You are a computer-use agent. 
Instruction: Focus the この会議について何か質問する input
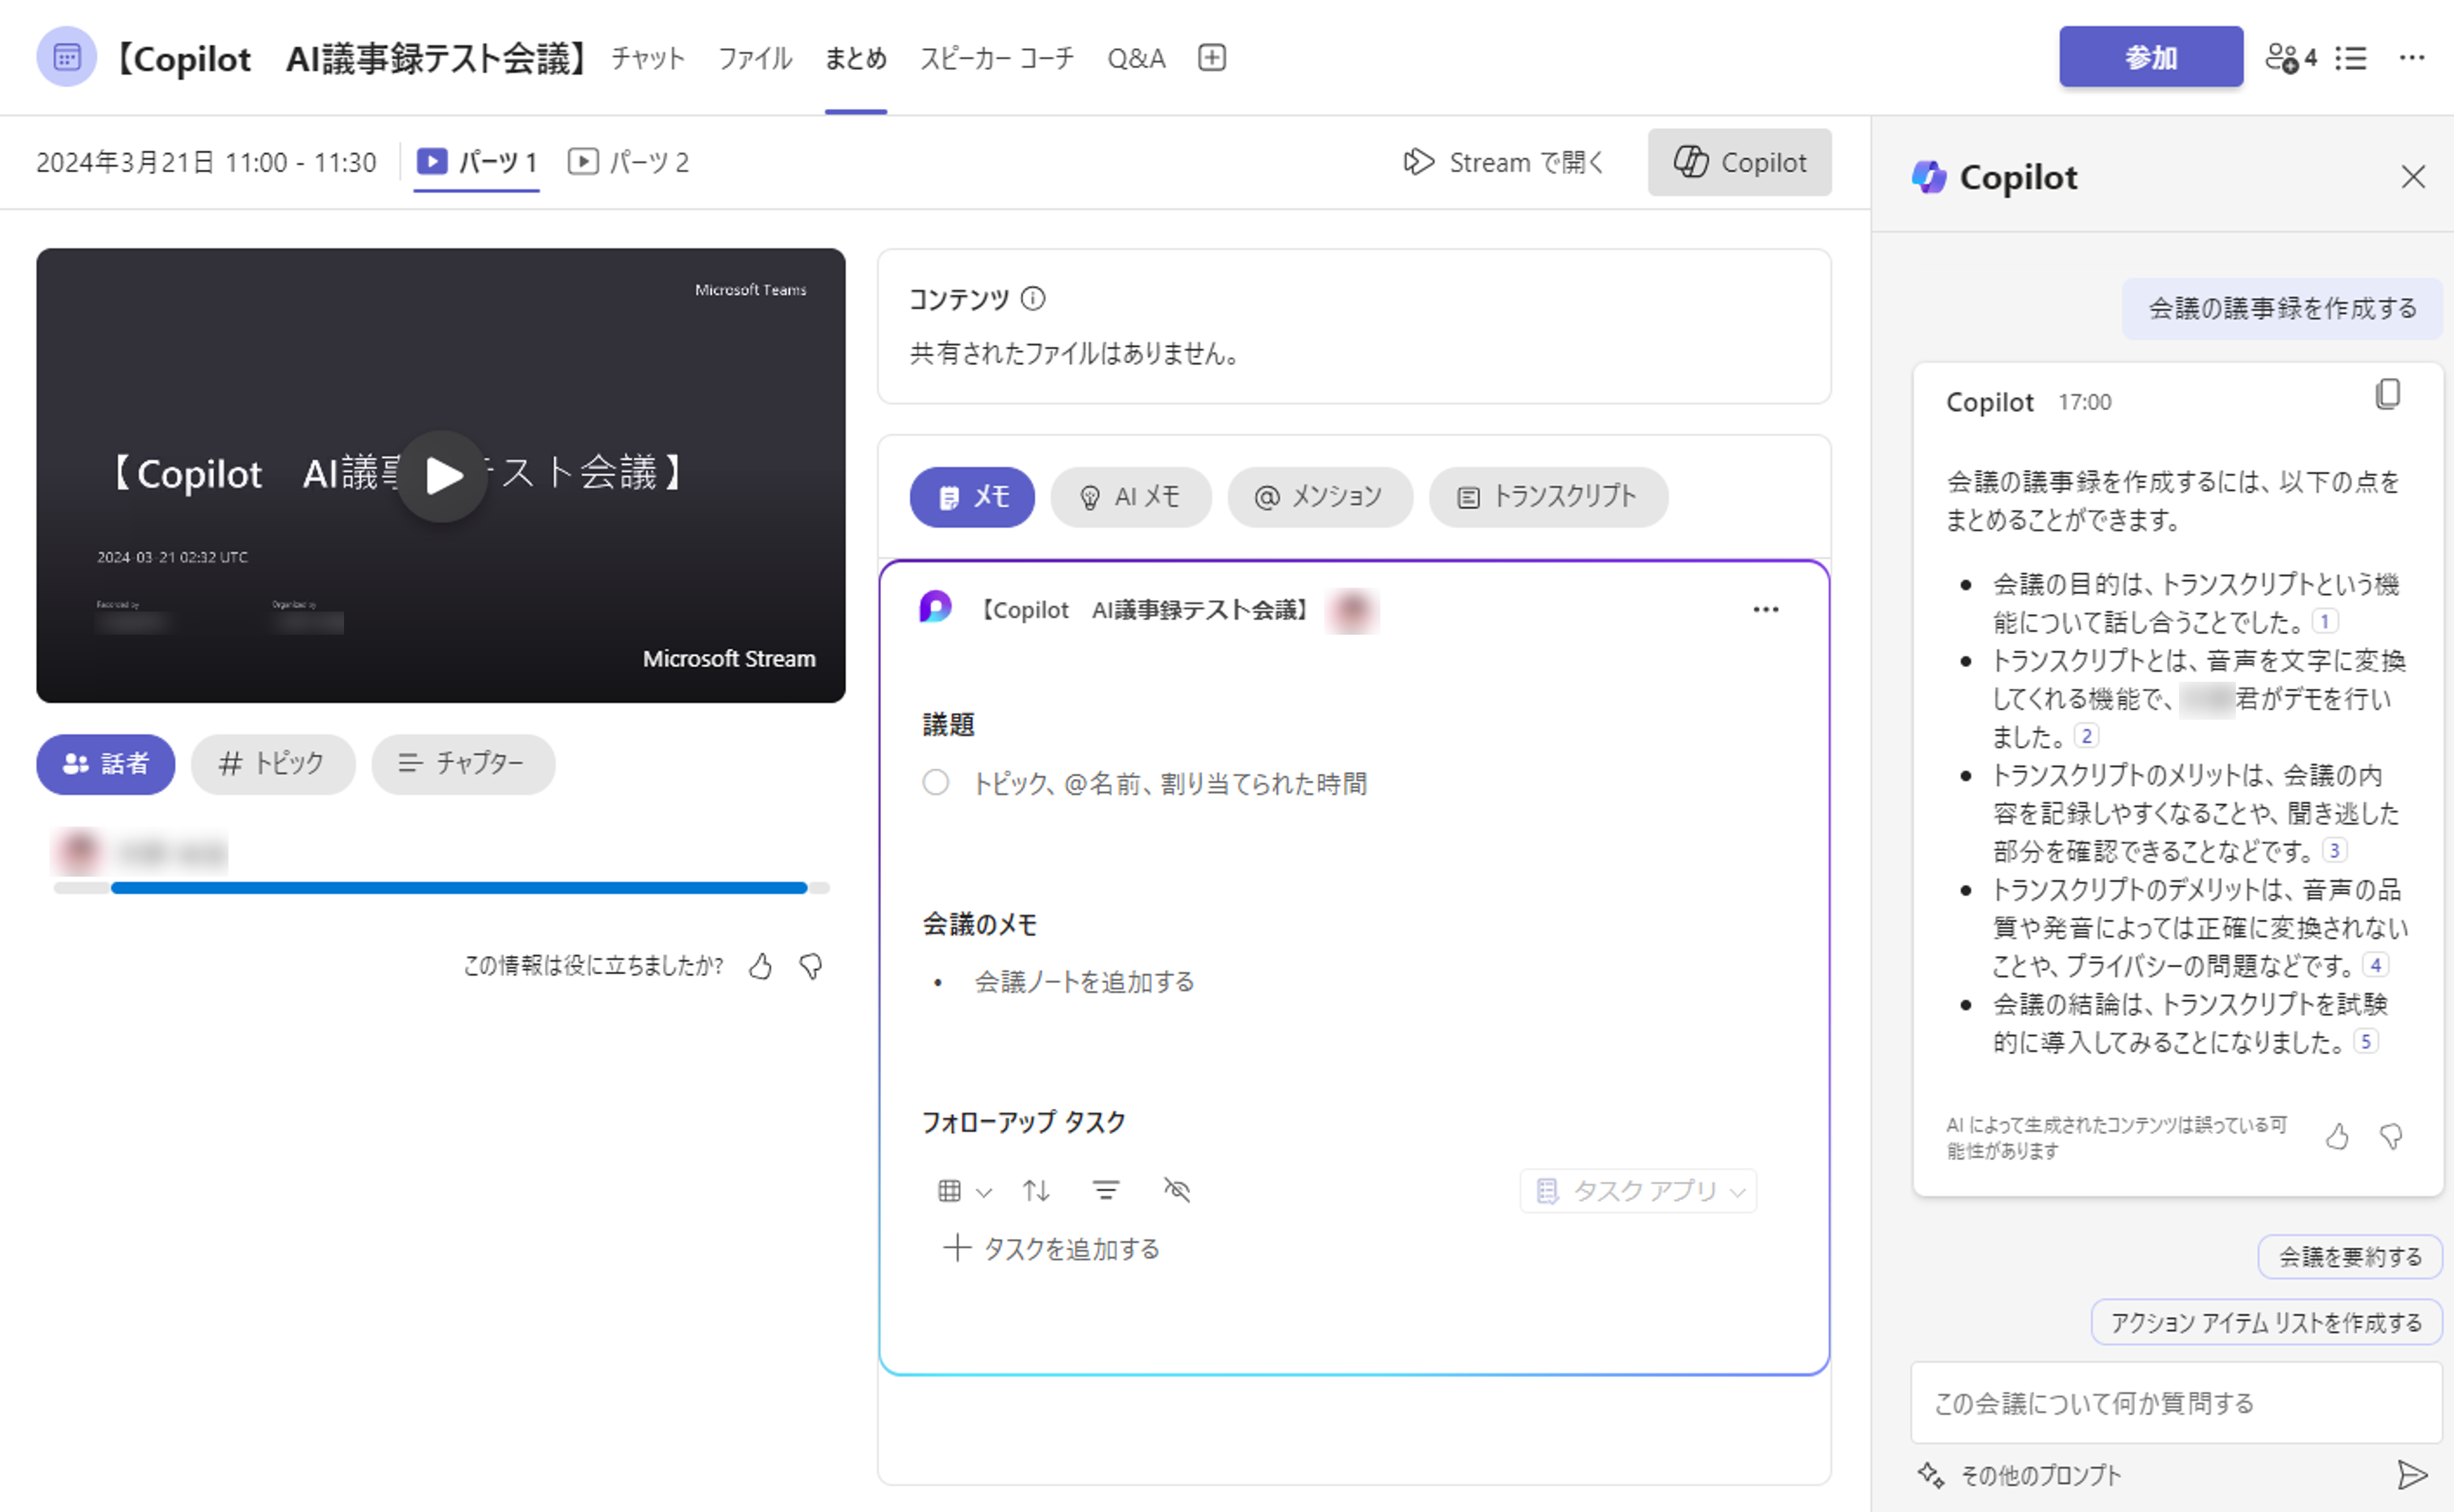[2176, 1403]
